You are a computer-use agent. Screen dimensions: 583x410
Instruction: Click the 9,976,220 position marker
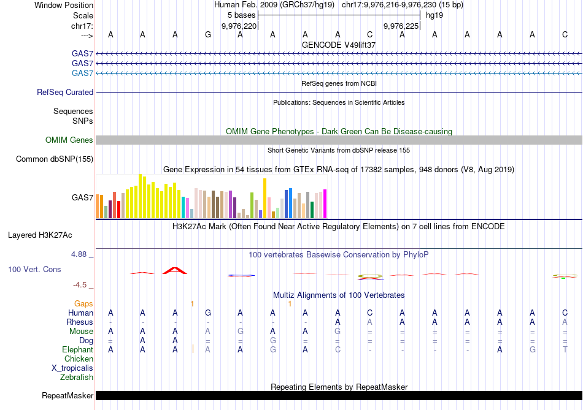click(239, 26)
